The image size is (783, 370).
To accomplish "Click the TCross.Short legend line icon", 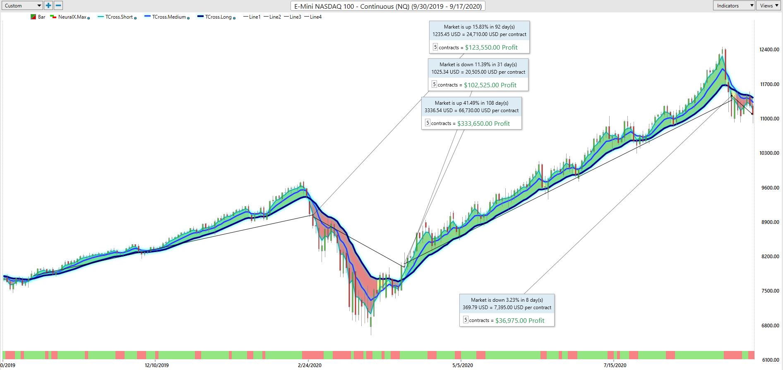I will coord(101,17).
